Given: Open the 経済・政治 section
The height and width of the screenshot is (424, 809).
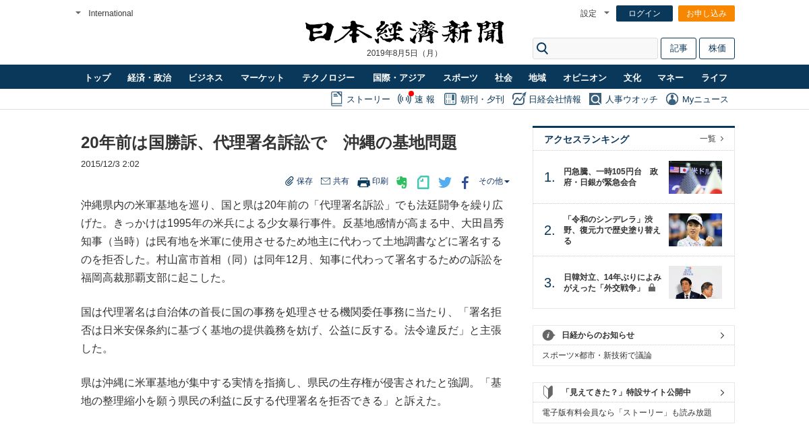Looking at the screenshot, I should pos(150,77).
